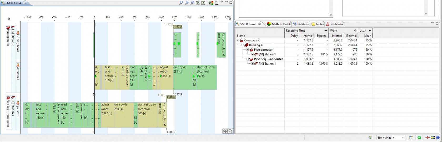This screenshot has width=442, height=142.
Task: Click the magnifier button at chart bottom-right
Action: click(230, 131)
